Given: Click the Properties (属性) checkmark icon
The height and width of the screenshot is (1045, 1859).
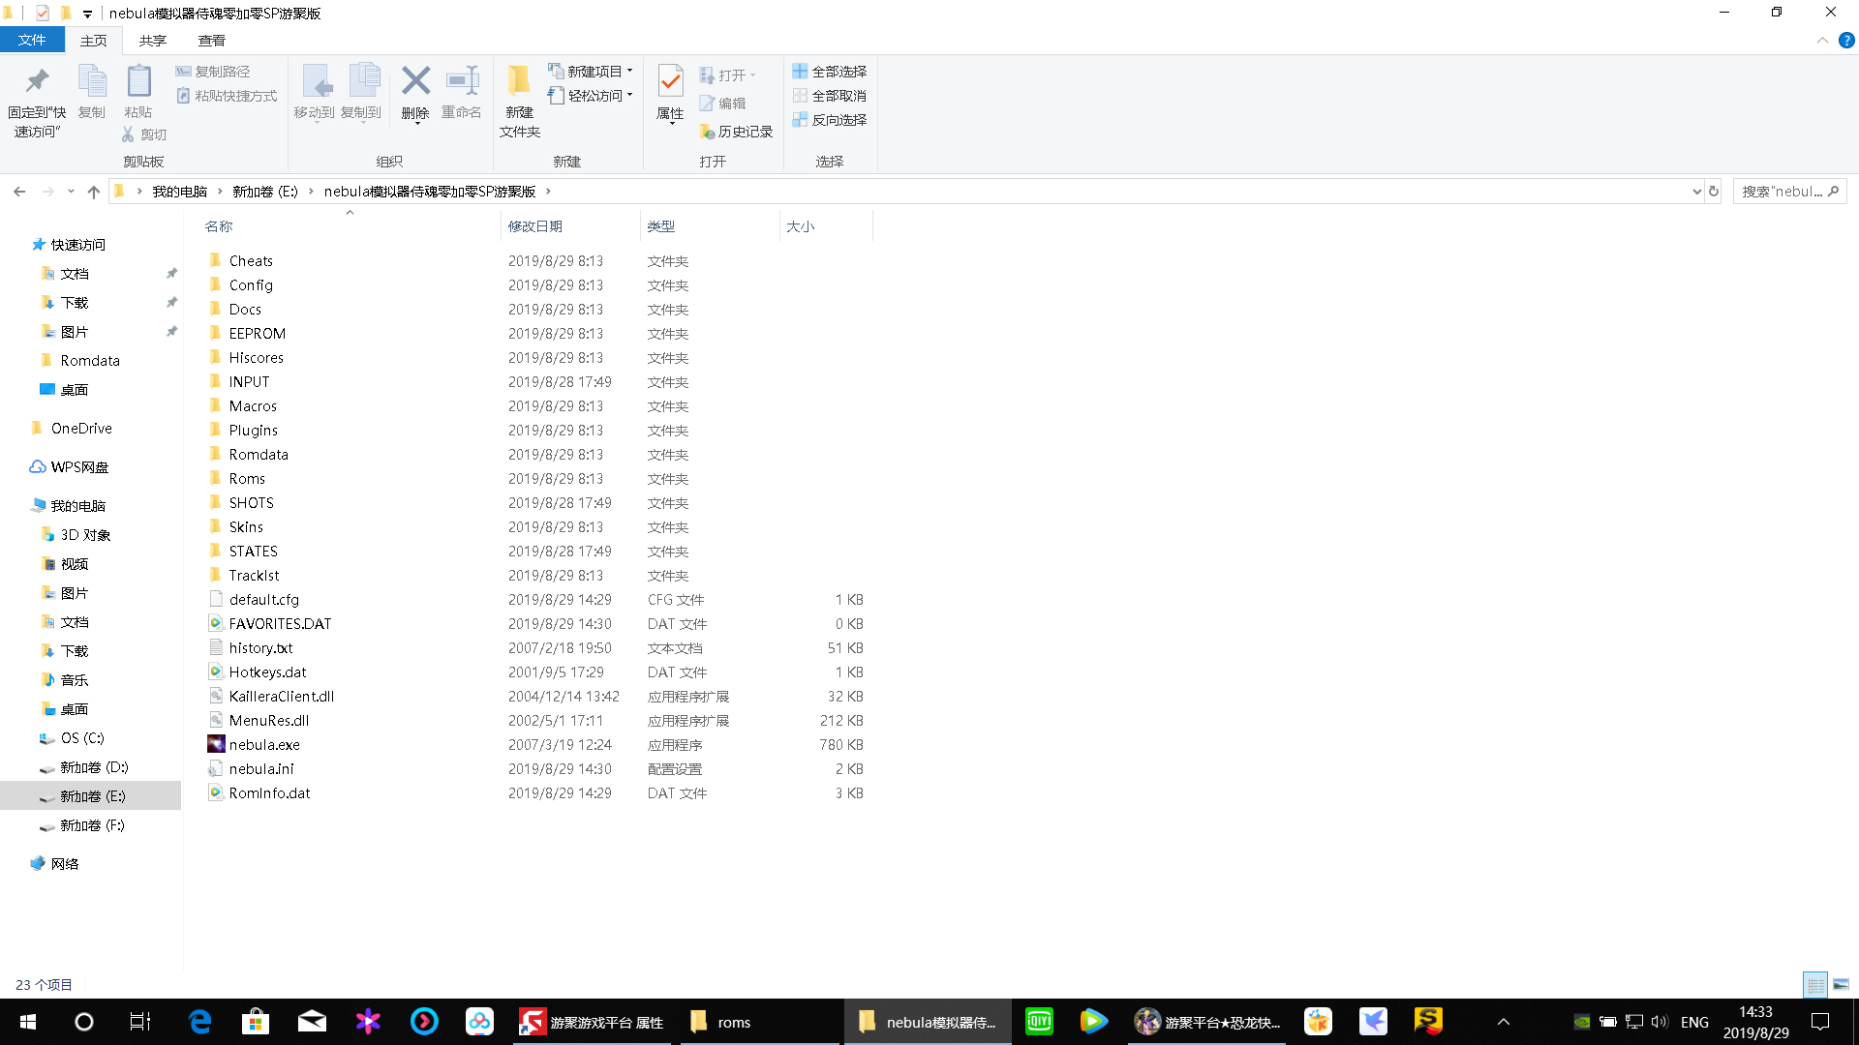Looking at the screenshot, I should pyautogui.click(x=670, y=81).
